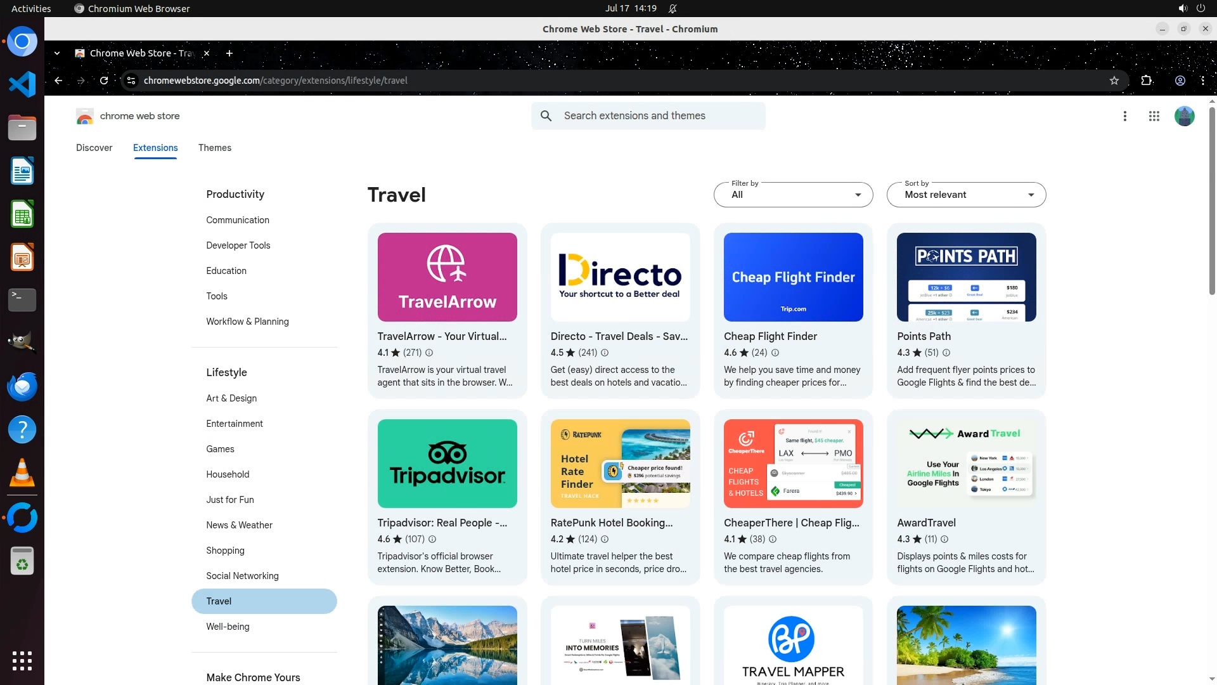Click the Google account avatar in the store

1184,116
